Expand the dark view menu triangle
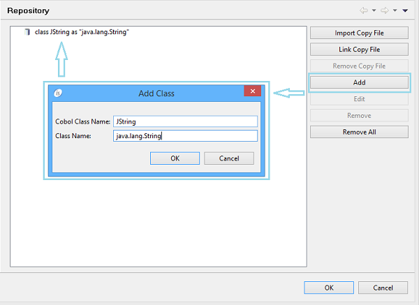Screen dimensions: 419x305 pyautogui.click(x=405, y=11)
